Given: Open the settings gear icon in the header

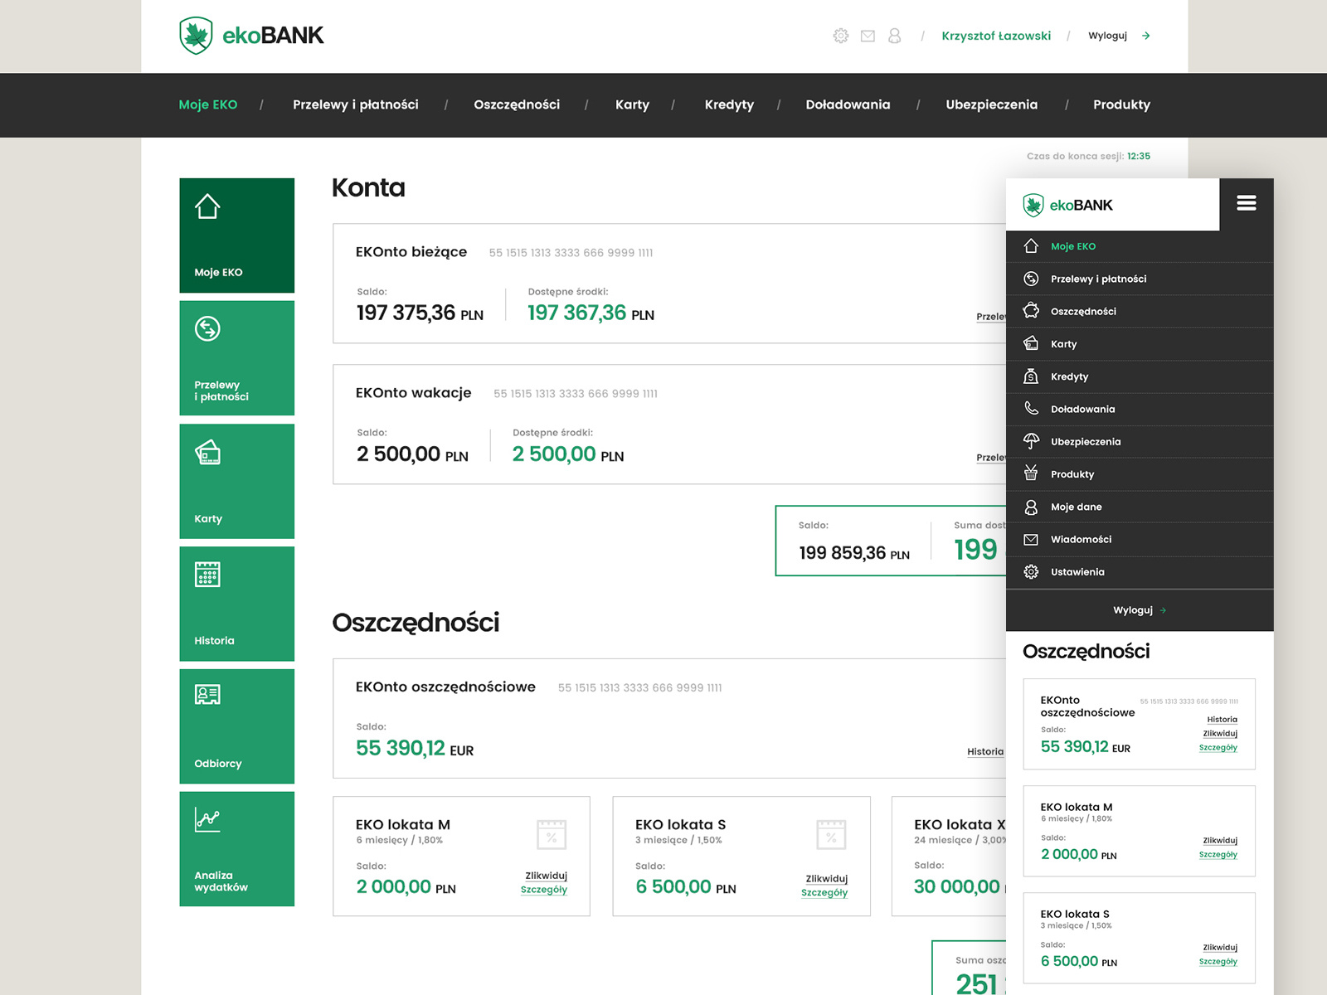Looking at the screenshot, I should click(841, 36).
